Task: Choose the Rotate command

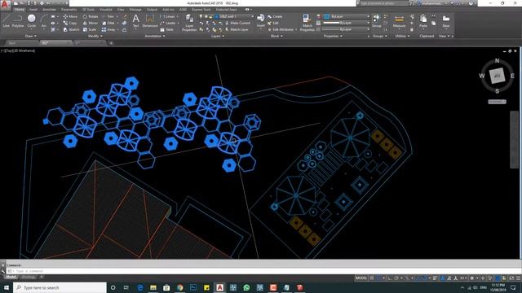Action: click(91, 16)
